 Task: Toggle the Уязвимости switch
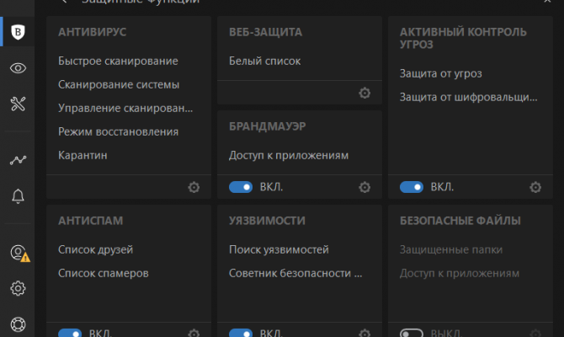[x=241, y=333]
